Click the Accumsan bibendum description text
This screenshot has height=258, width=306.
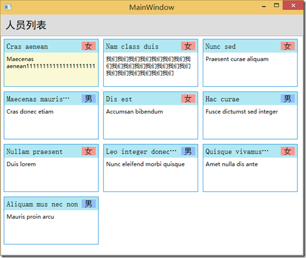tap(135, 112)
